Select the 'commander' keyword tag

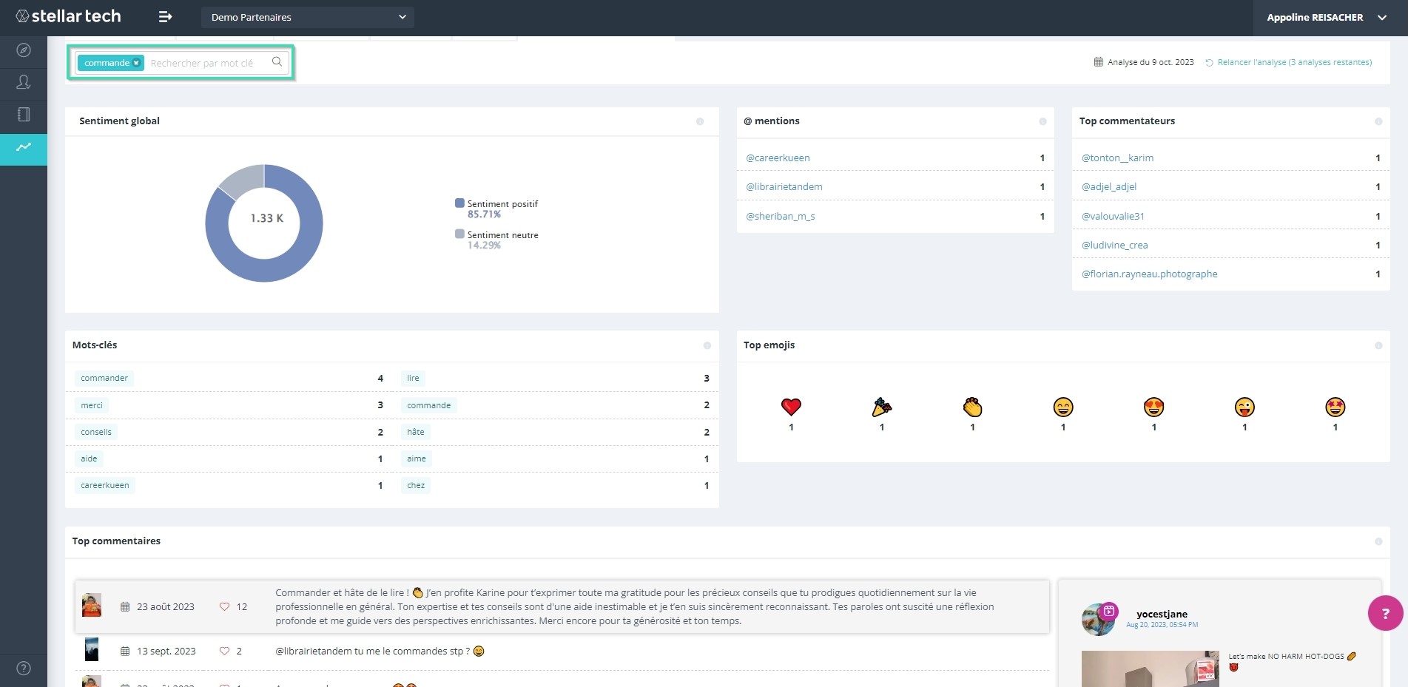[x=104, y=378]
